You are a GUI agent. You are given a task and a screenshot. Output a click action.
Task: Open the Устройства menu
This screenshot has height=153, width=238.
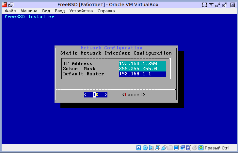81,11
